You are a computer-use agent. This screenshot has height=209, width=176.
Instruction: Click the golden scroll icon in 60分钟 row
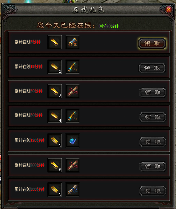pyautogui.click(x=73, y=116)
